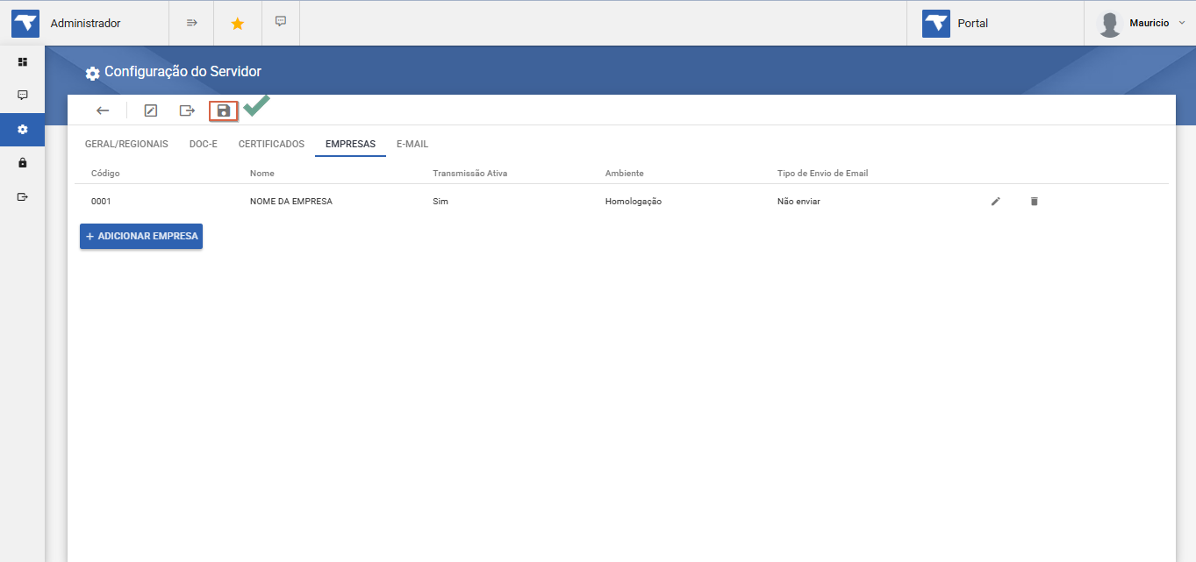
Task: Click the Portal logo icon
Action: click(936, 24)
